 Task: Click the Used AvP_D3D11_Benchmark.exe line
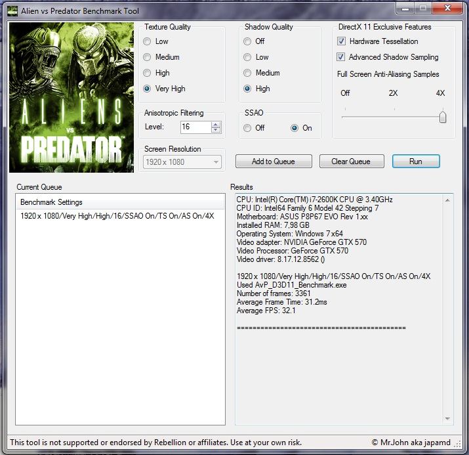[x=292, y=285]
